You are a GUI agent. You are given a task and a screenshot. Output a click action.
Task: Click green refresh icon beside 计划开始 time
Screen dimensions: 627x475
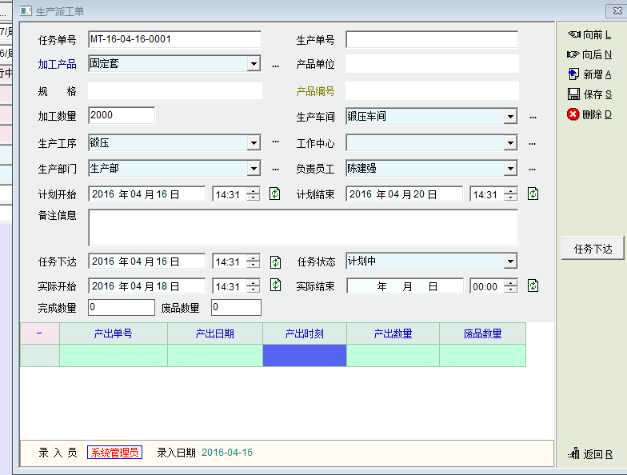(275, 194)
